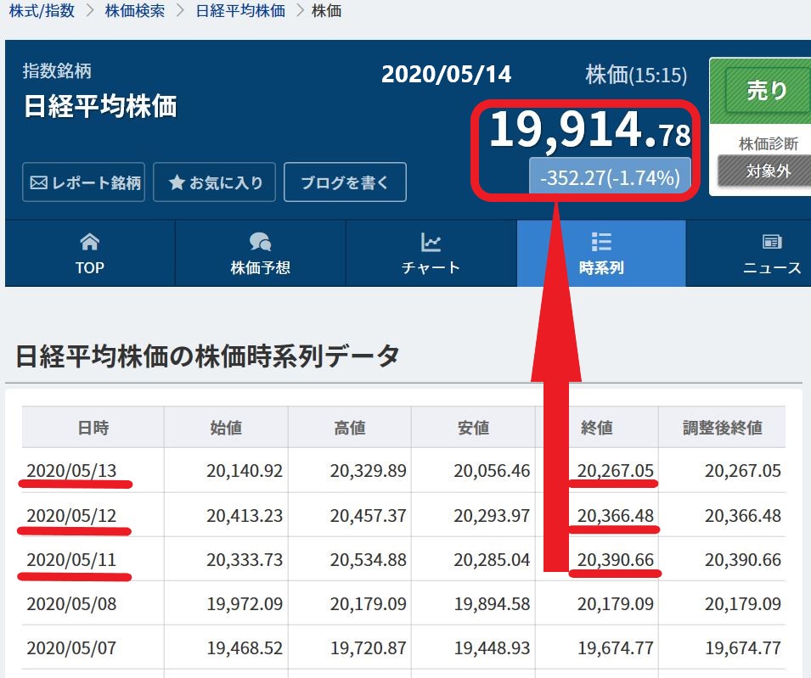Screen dimensions: 811x678
Task: Click the green 売り button
Action: (x=767, y=91)
